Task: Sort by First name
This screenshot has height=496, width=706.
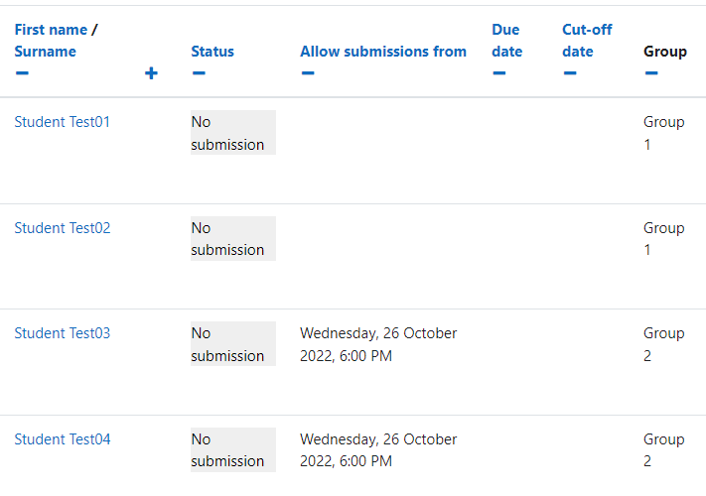Action: 51,30
